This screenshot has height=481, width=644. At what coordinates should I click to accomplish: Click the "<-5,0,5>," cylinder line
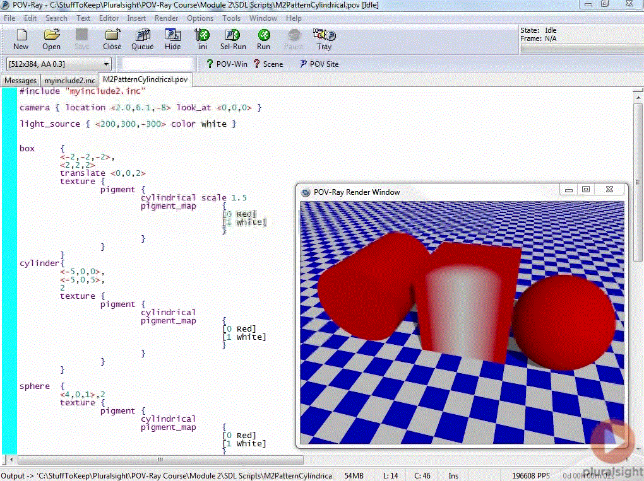tap(82, 280)
